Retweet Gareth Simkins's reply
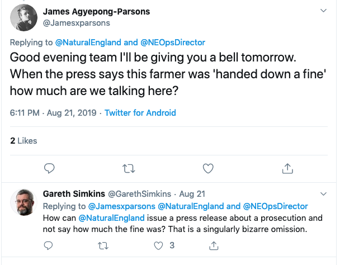The image size is (340, 265). pos(103,245)
